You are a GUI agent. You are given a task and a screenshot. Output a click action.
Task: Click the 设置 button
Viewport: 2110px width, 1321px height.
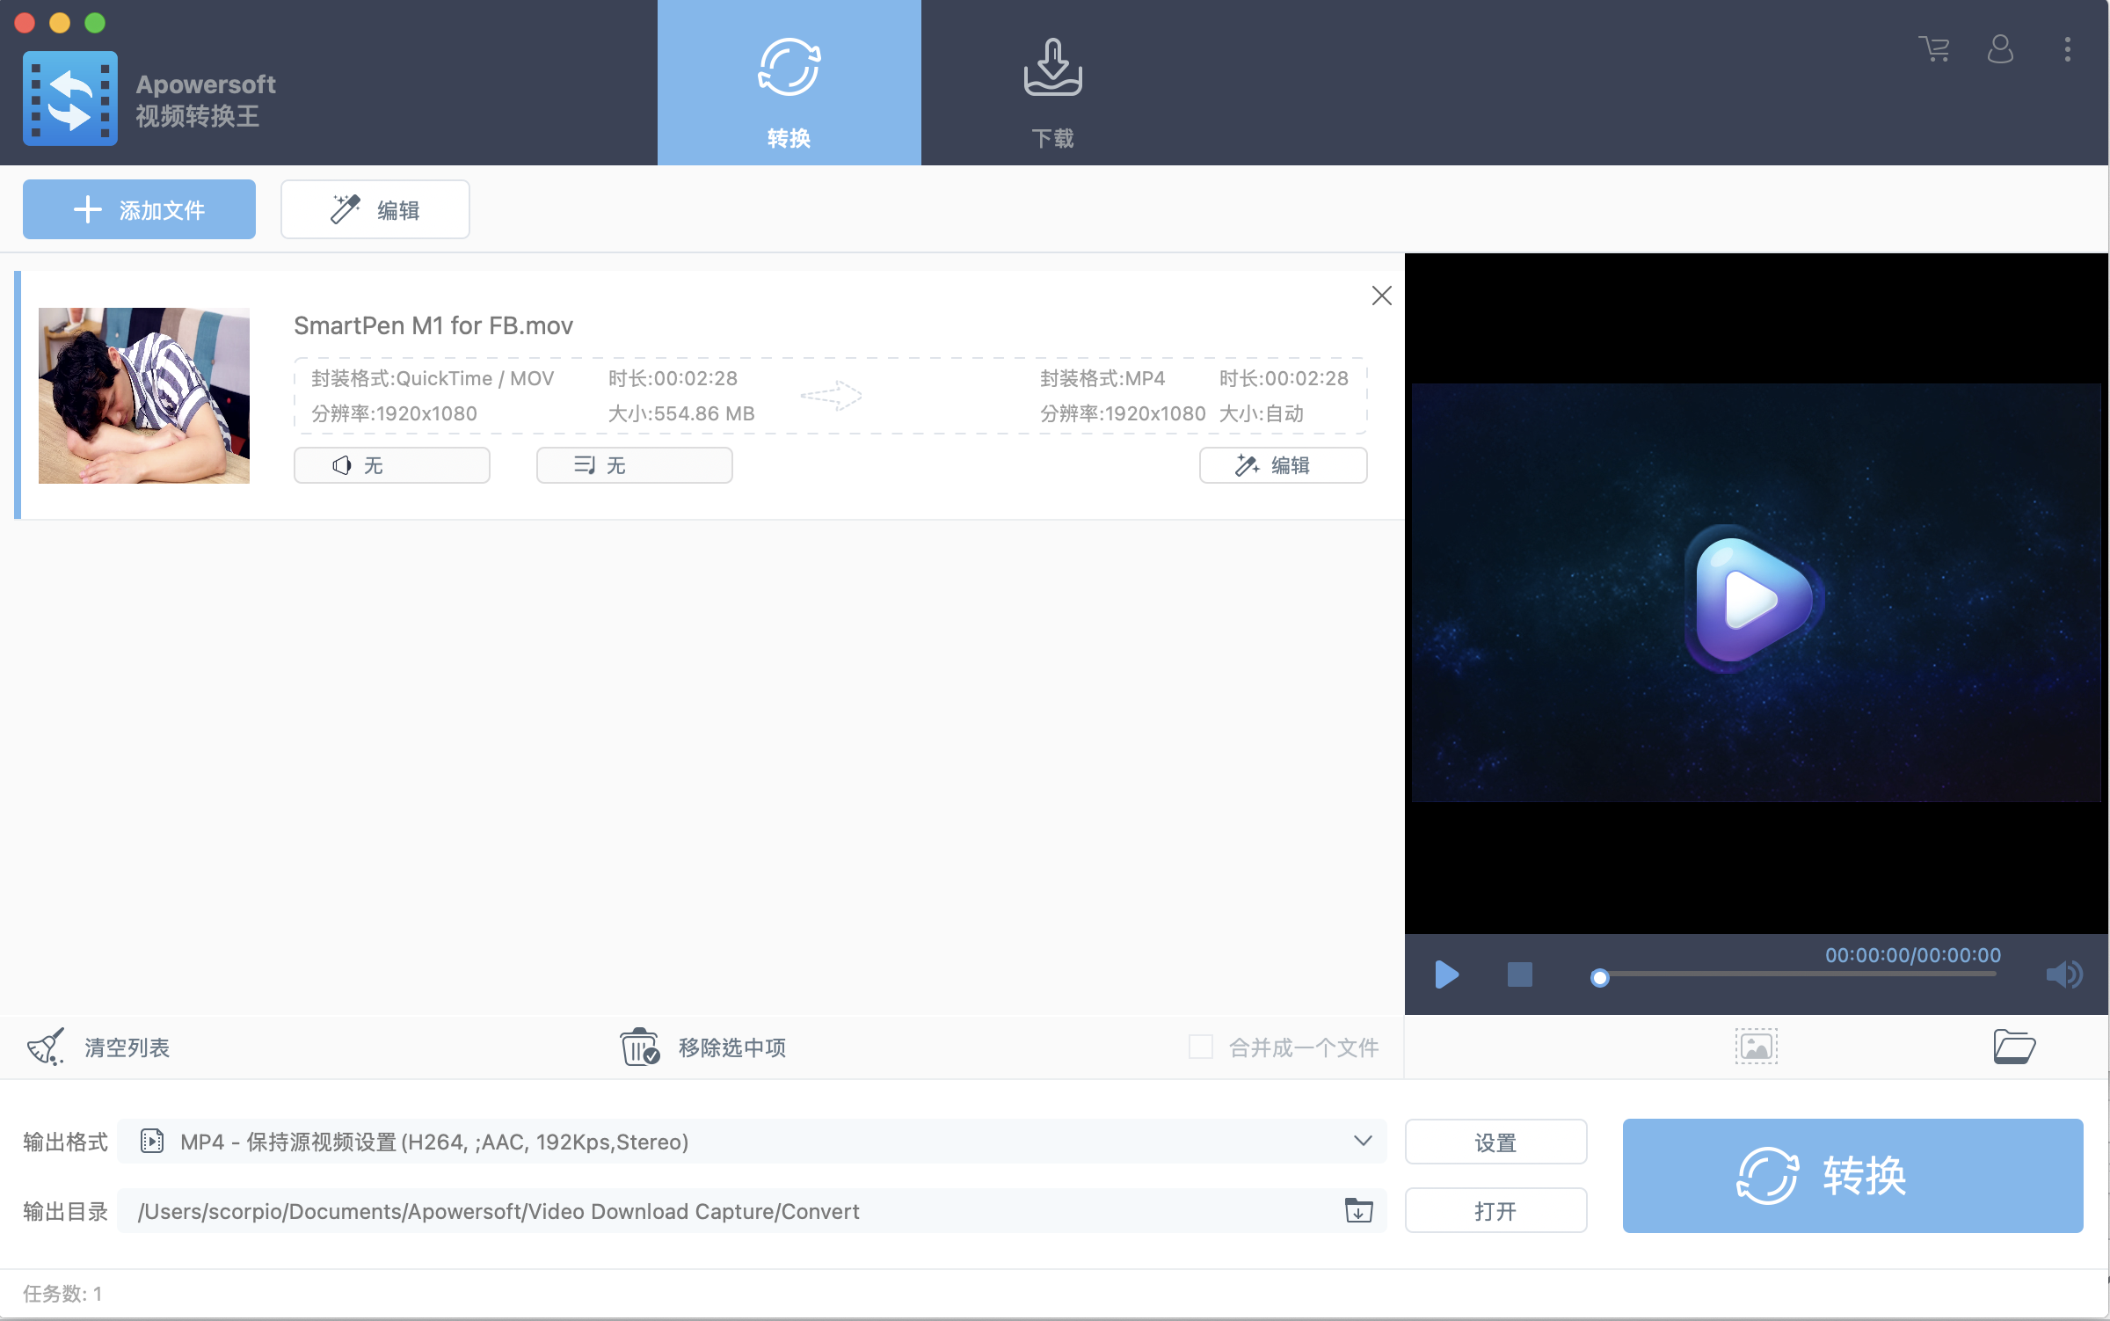(x=1495, y=1142)
